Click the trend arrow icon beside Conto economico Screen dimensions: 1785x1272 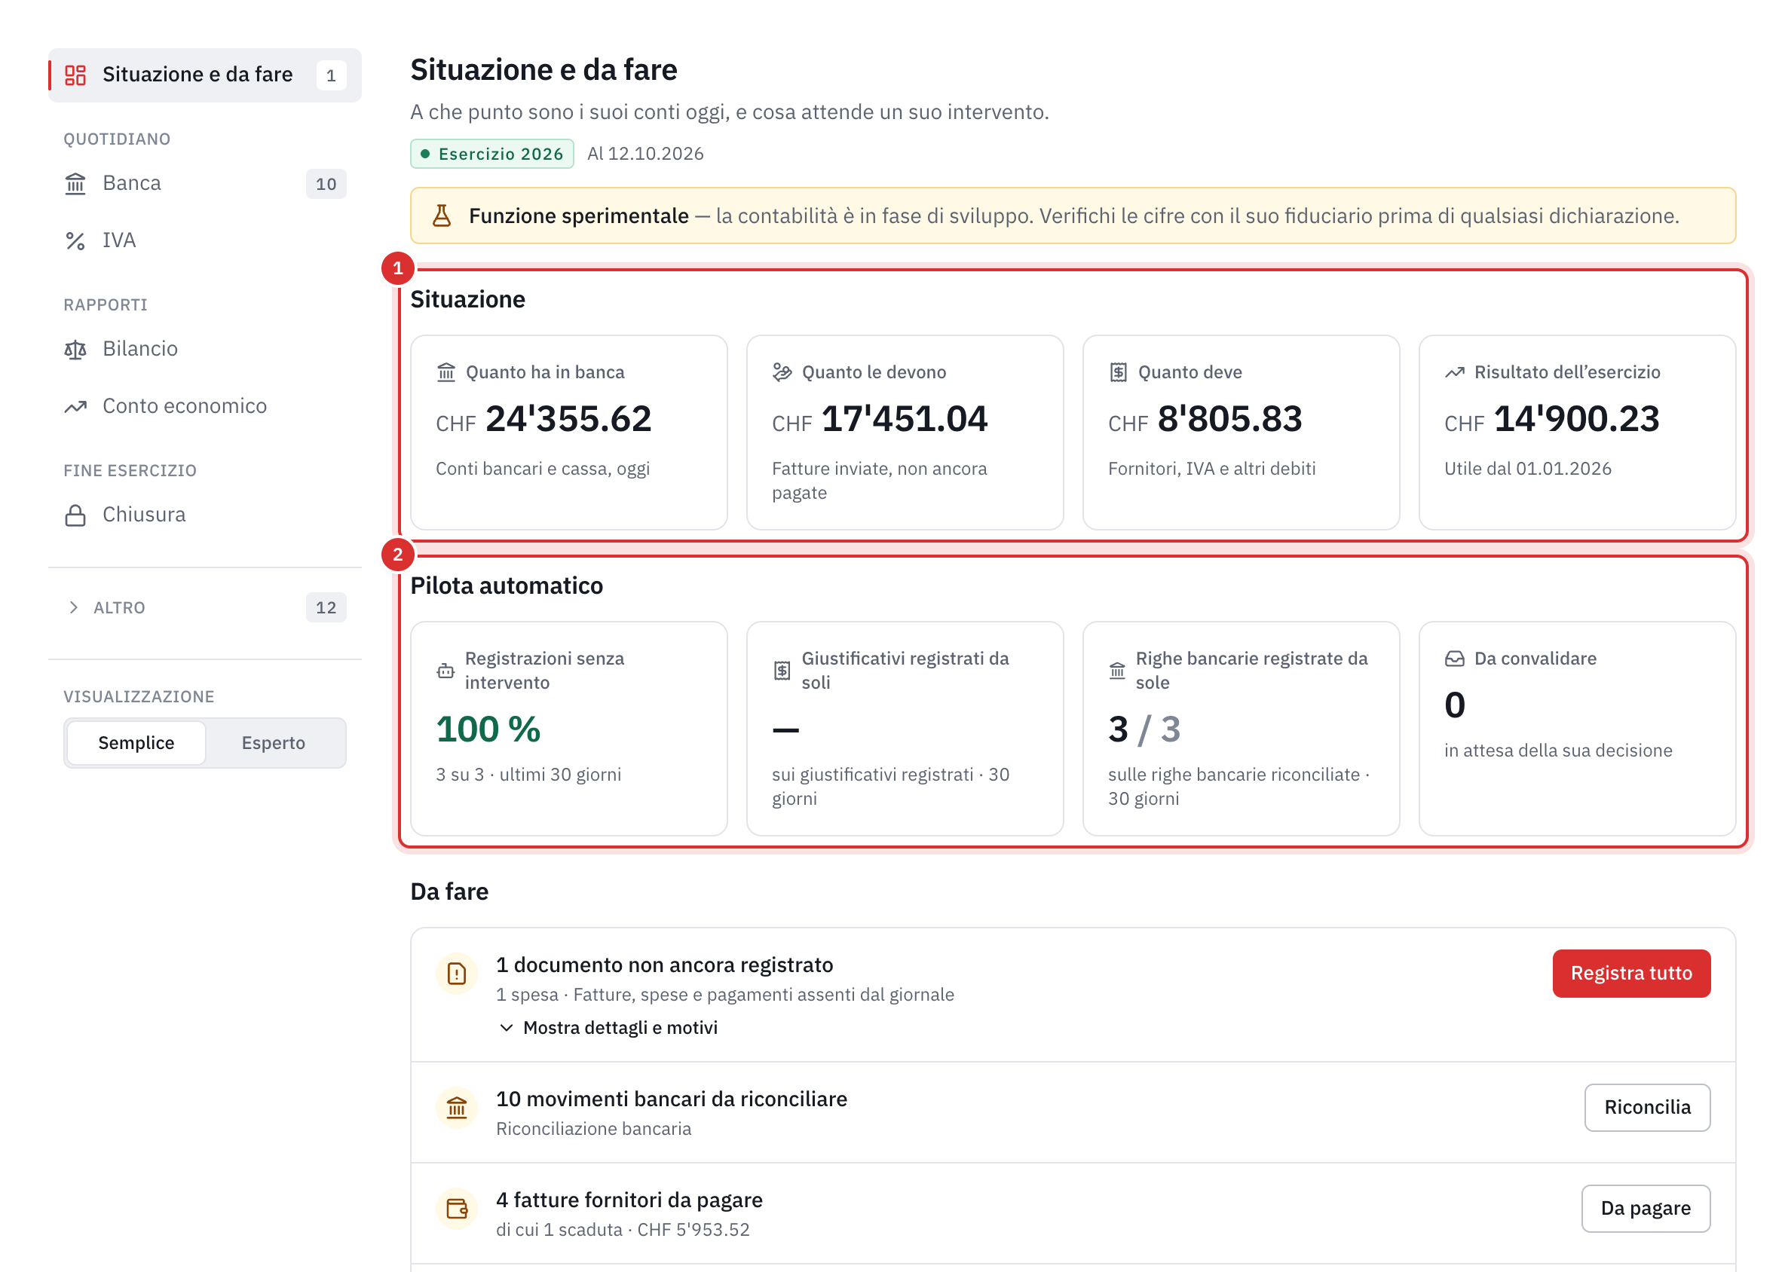(75, 406)
